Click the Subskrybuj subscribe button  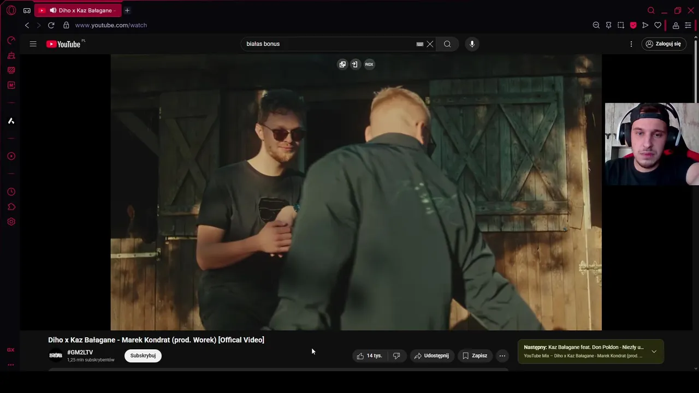point(143,355)
